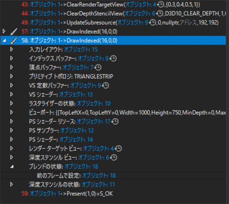The width and height of the screenshot is (229, 204).
Task: Click the clock icon next to レンダー ターゲット ビュー オブジェクト 4
Action: coord(118,149)
